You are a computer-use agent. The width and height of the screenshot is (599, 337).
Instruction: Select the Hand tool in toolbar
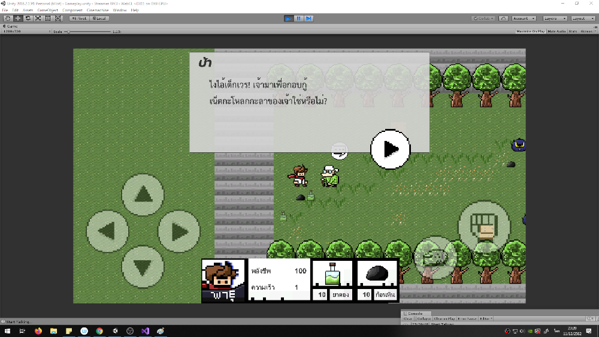pos(8,19)
